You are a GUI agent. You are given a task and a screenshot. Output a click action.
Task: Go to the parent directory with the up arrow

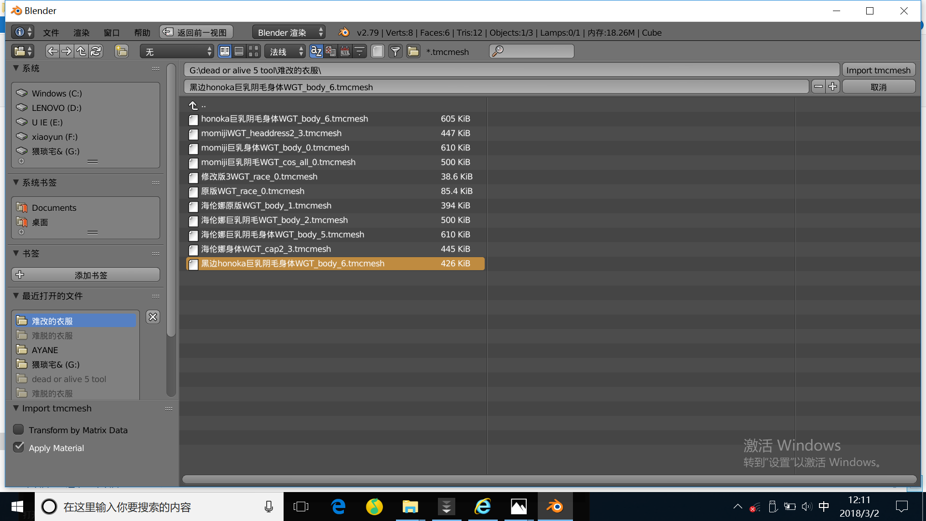(x=81, y=51)
